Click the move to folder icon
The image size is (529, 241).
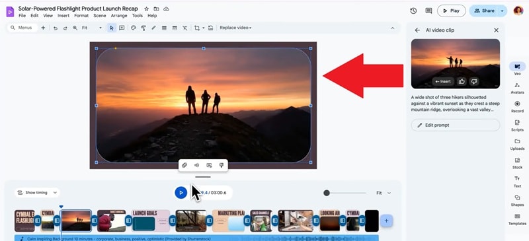coord(156,9)
